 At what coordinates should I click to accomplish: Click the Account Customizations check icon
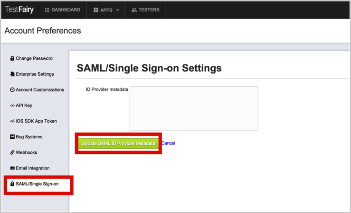(x=12, y=90)
